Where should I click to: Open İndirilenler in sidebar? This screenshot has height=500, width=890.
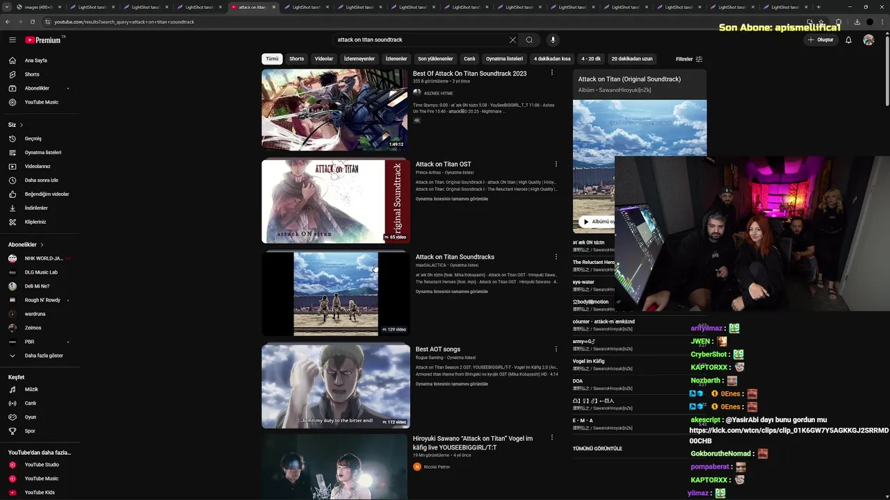coord(36,208)
